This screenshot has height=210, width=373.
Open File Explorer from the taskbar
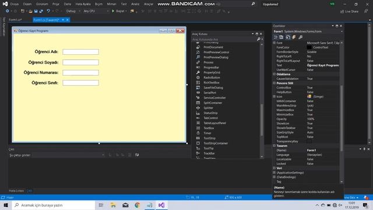(x=113, y=205)
